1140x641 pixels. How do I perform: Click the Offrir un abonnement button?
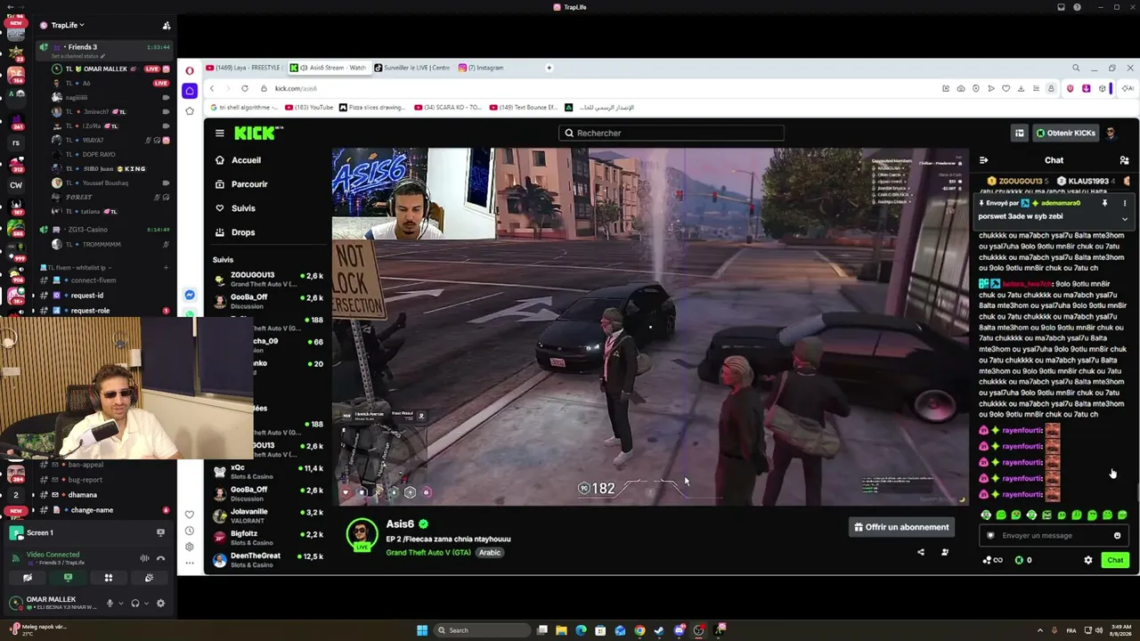coord(901,527)
